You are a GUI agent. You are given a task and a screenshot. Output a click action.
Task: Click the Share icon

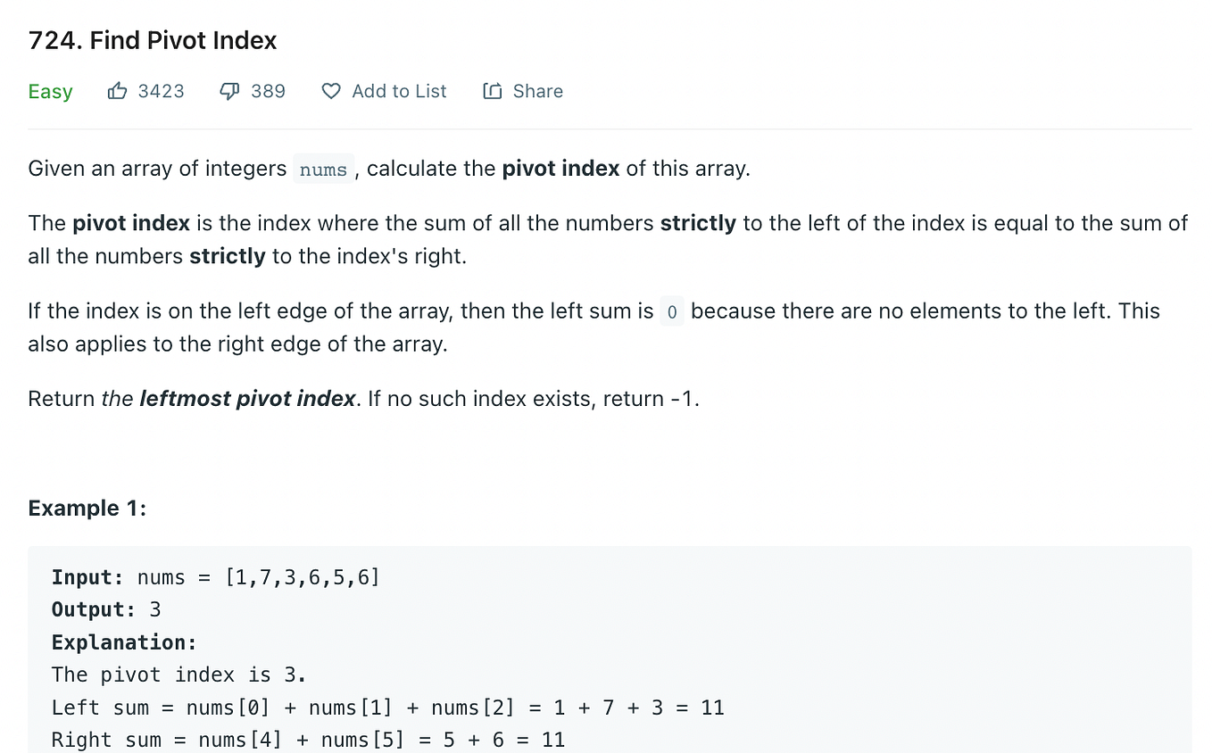tap(492, 90)
